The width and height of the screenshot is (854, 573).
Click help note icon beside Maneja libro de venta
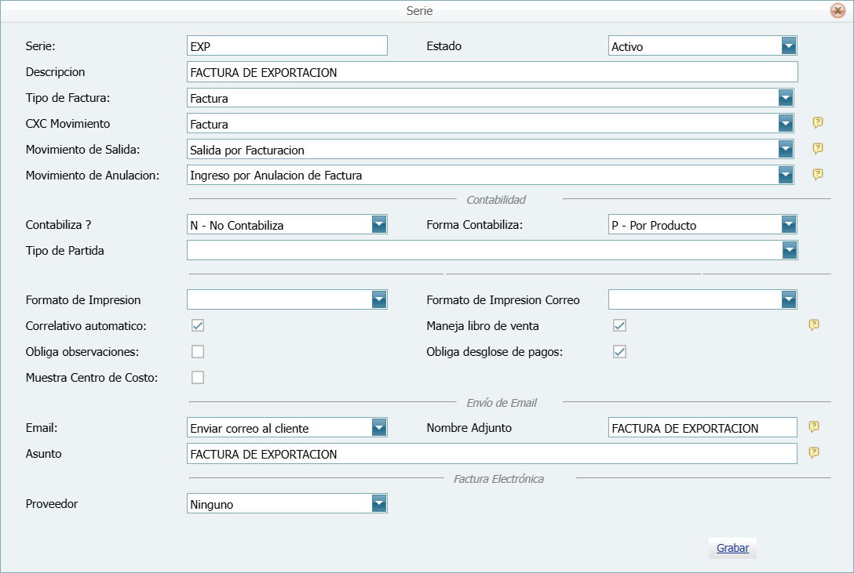pos(815,325)
